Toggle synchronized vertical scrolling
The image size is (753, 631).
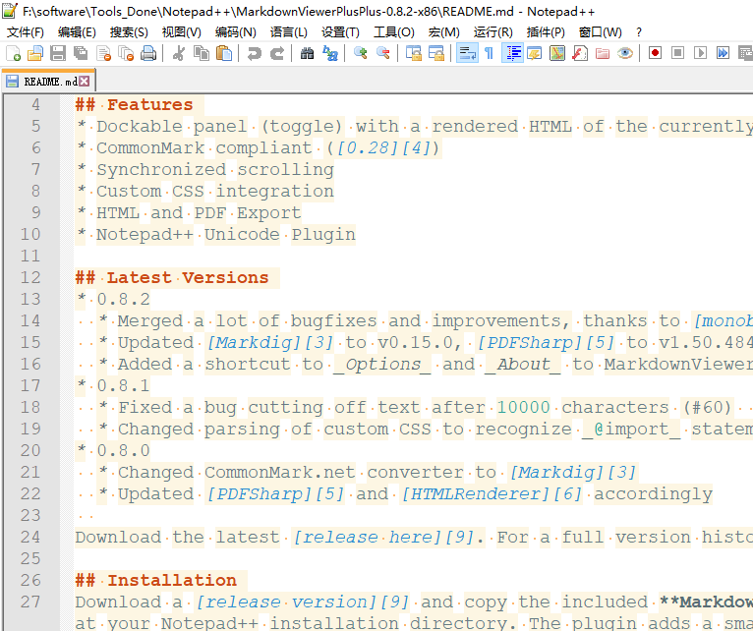[x=413, y=53]
